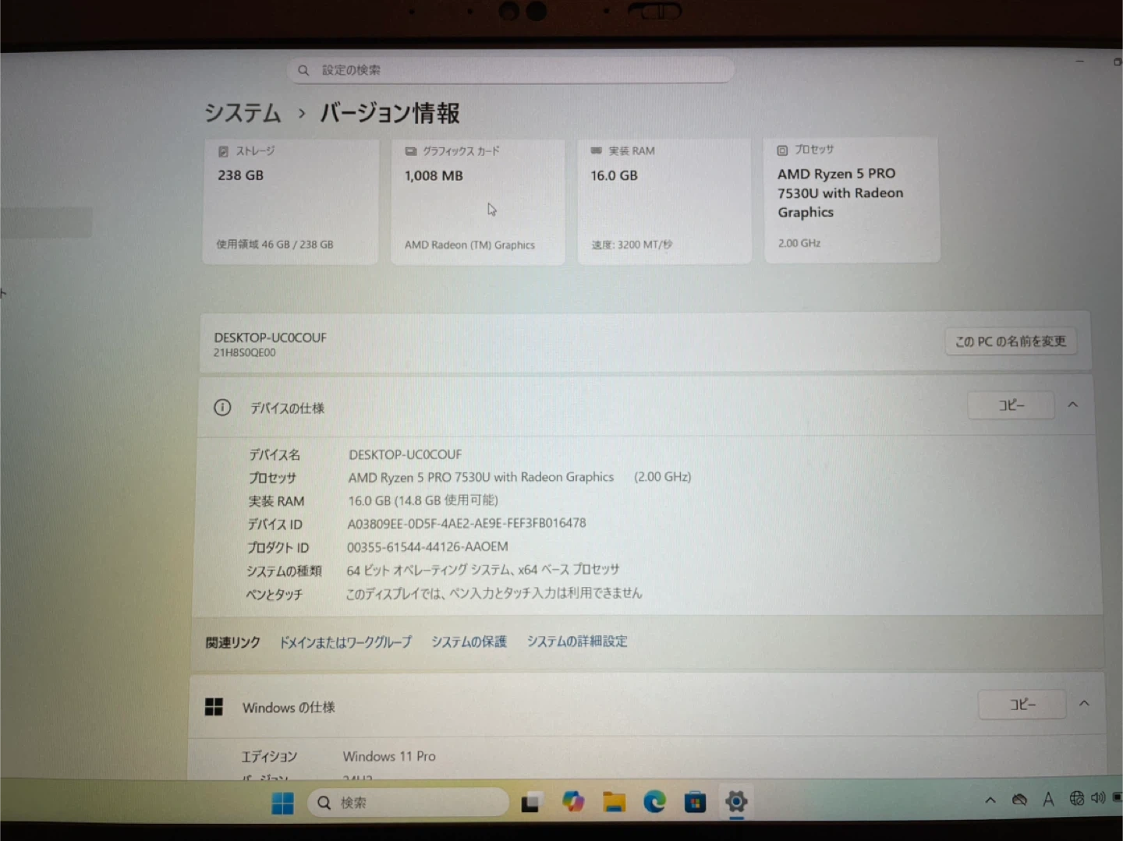Collapse the デバイスの仕様 section
The image size is (1123, 841).
tap(1073, 405)
